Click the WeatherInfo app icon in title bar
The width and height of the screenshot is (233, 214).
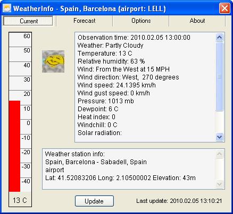[x=7, y=8]
